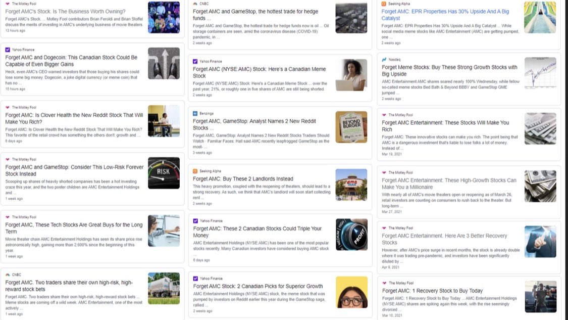Open Beyond Burger thumbnail

(x=351, y=127)
